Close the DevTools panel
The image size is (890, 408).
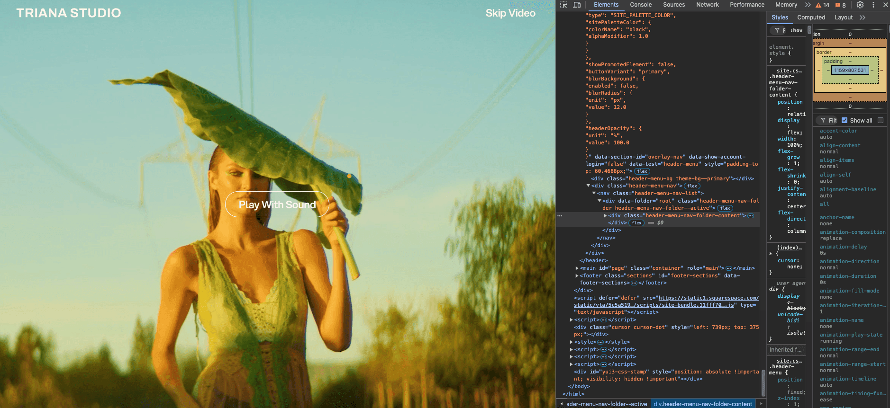(885, 5)
